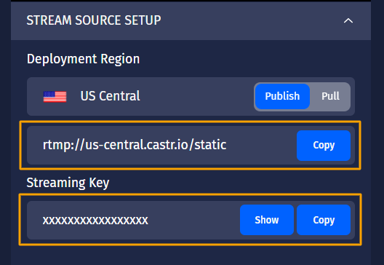Click empty space in the Deployment Region row

[196, 96]
